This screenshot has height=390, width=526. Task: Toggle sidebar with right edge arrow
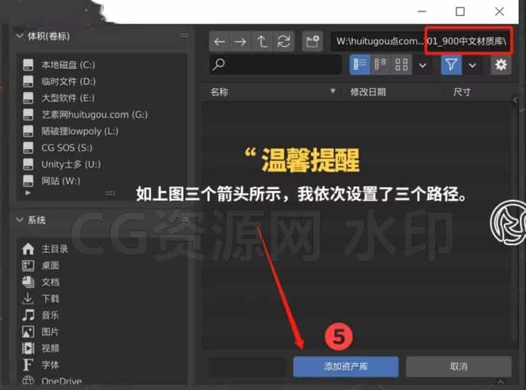pos(515,100)
